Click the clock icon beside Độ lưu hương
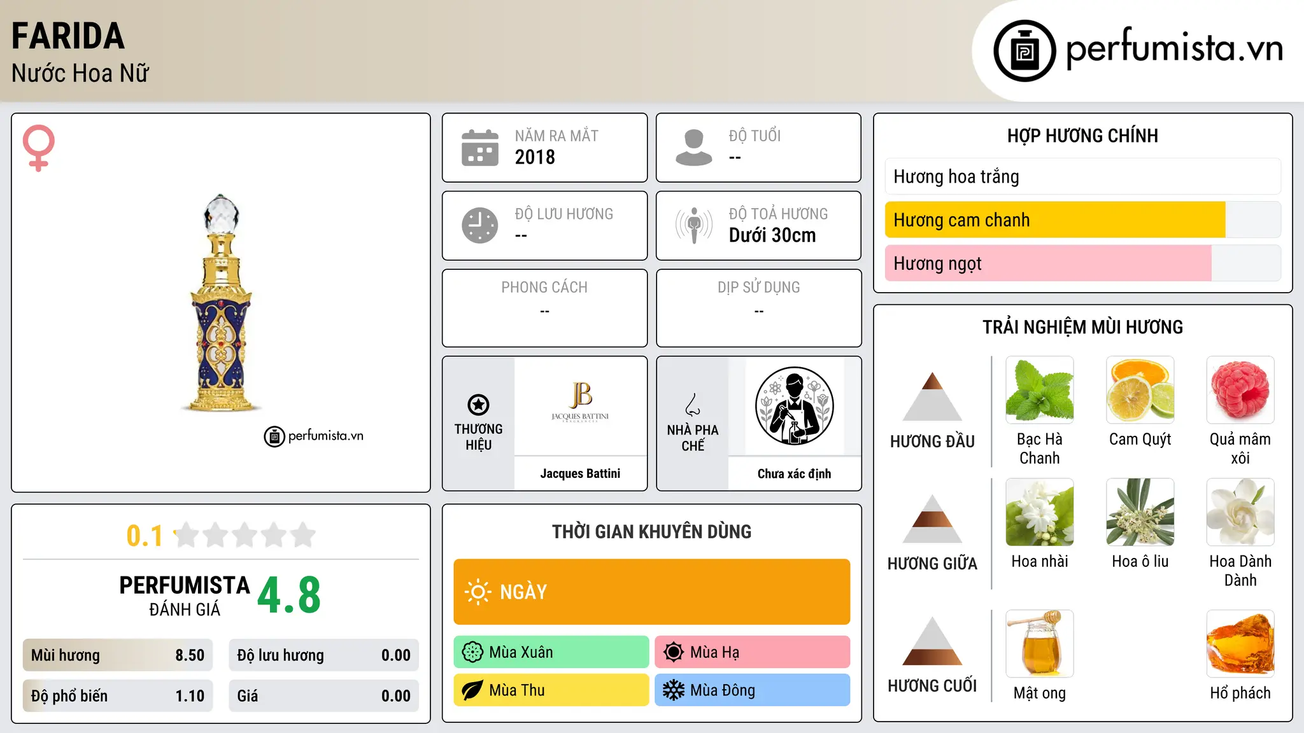This screenshot has height=733, width=1304. [480, 225]
